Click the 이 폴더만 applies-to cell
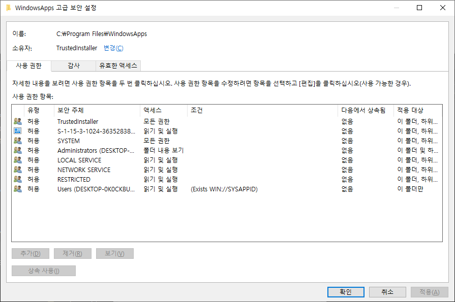The height and width of the screenshot is (302, 455). click(410, 189)
